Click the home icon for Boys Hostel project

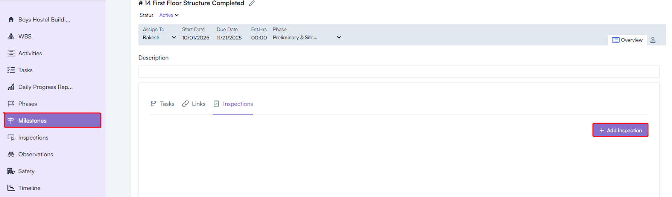(x=11, y=20)
